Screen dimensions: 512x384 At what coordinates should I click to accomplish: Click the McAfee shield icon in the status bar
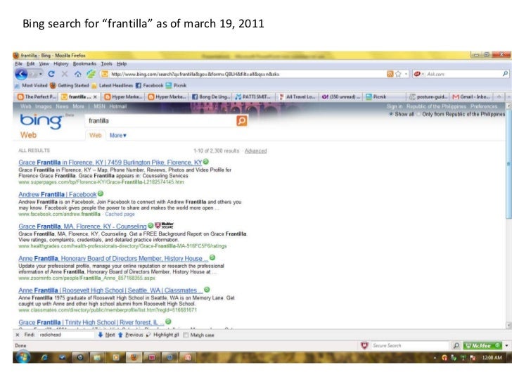364,345
